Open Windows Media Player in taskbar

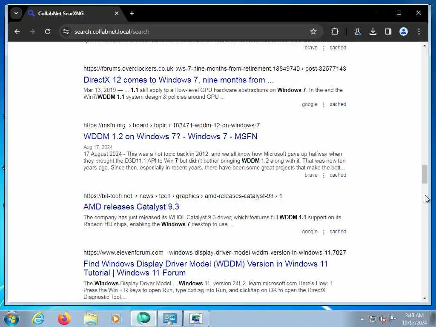pyautogui.click(x=116, y=318)
